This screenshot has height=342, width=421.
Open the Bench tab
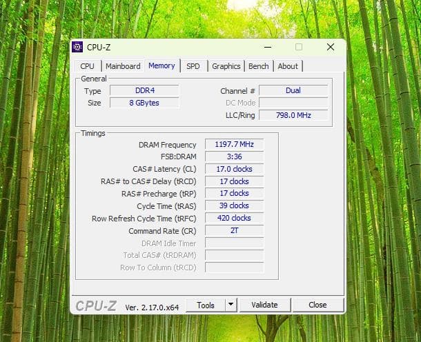pyautogui.click(x=259, y=66)
